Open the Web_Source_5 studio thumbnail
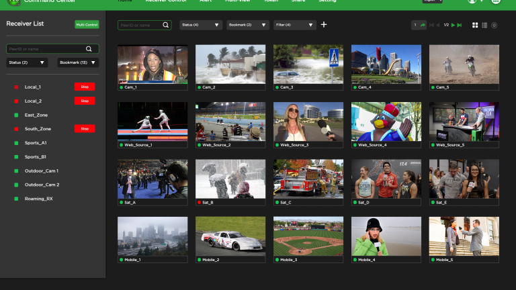Screen dimensions: 516x290 coord(464,122)
